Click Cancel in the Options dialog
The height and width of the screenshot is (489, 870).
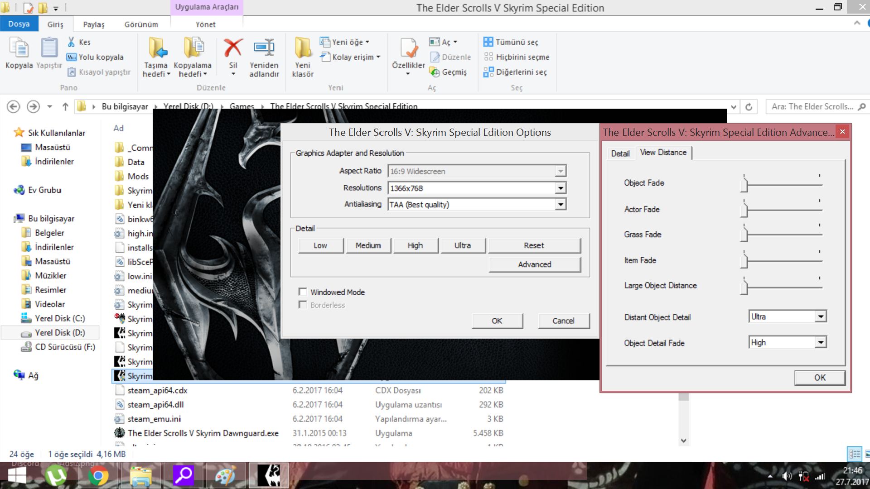pos(563,321)
